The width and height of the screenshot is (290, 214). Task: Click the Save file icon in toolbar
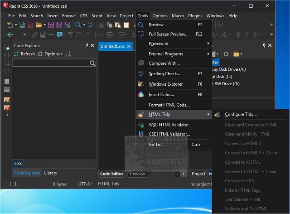pos(50,24)
